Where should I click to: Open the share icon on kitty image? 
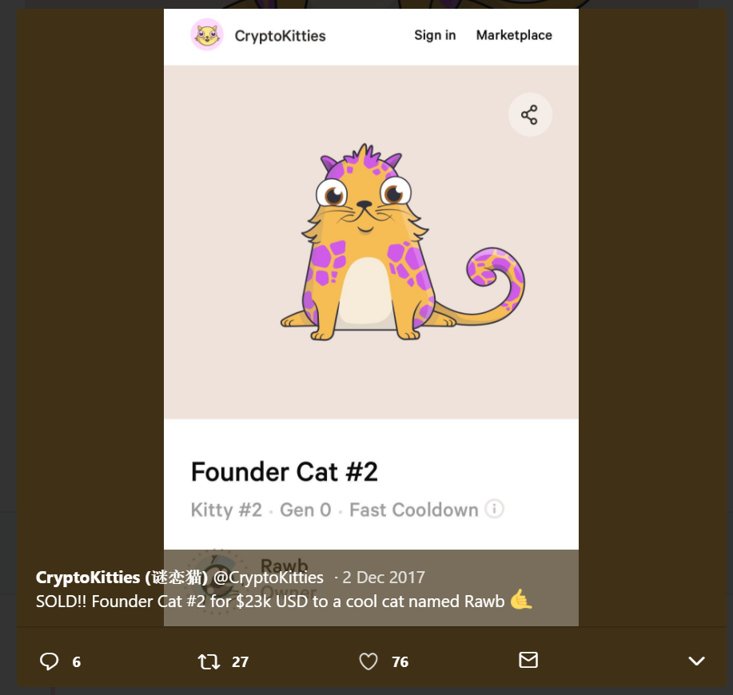(x=529, y=115)
